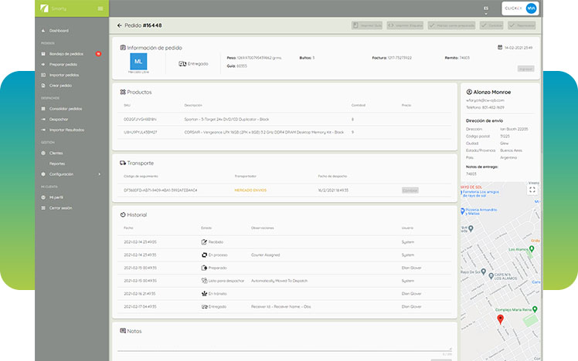This screenshot has height=361, width=578.
Task: Click the Preparado status icon
Action: click(204, 268)
